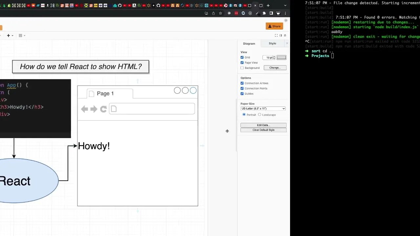
Task: Click the browser share page icon
Action: pos(214,13)
